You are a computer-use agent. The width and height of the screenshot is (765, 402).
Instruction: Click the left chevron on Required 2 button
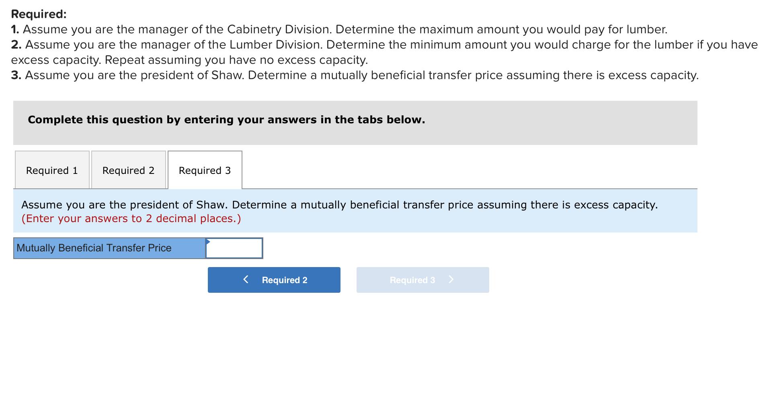click(246, 280)
